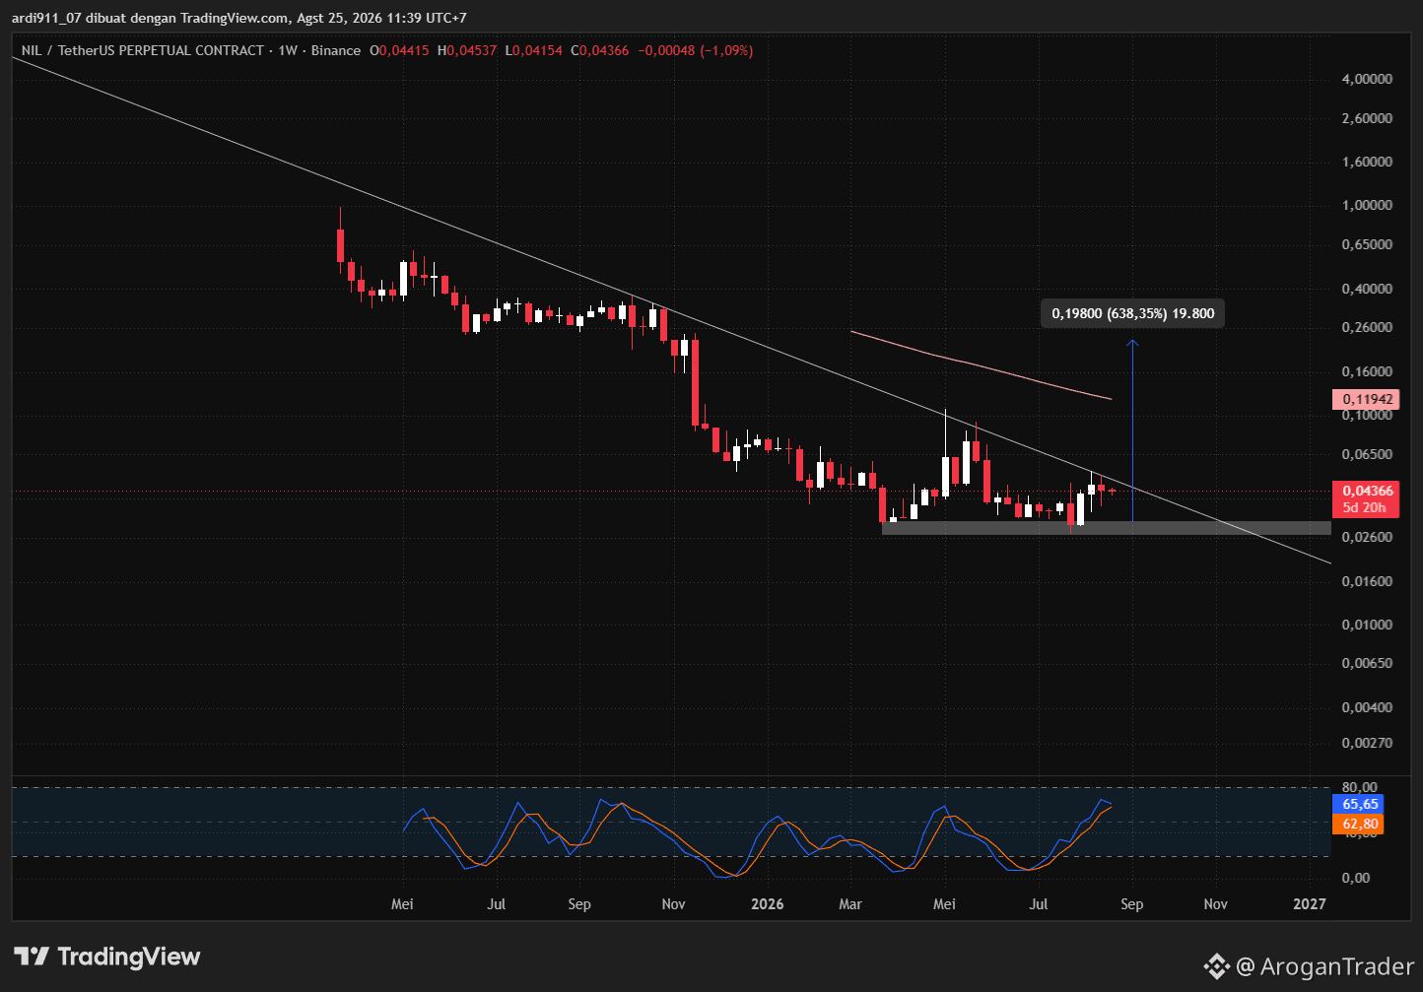1423x992 pixels.
Task: Click the open value O0,04415
Action: point(399,50)
